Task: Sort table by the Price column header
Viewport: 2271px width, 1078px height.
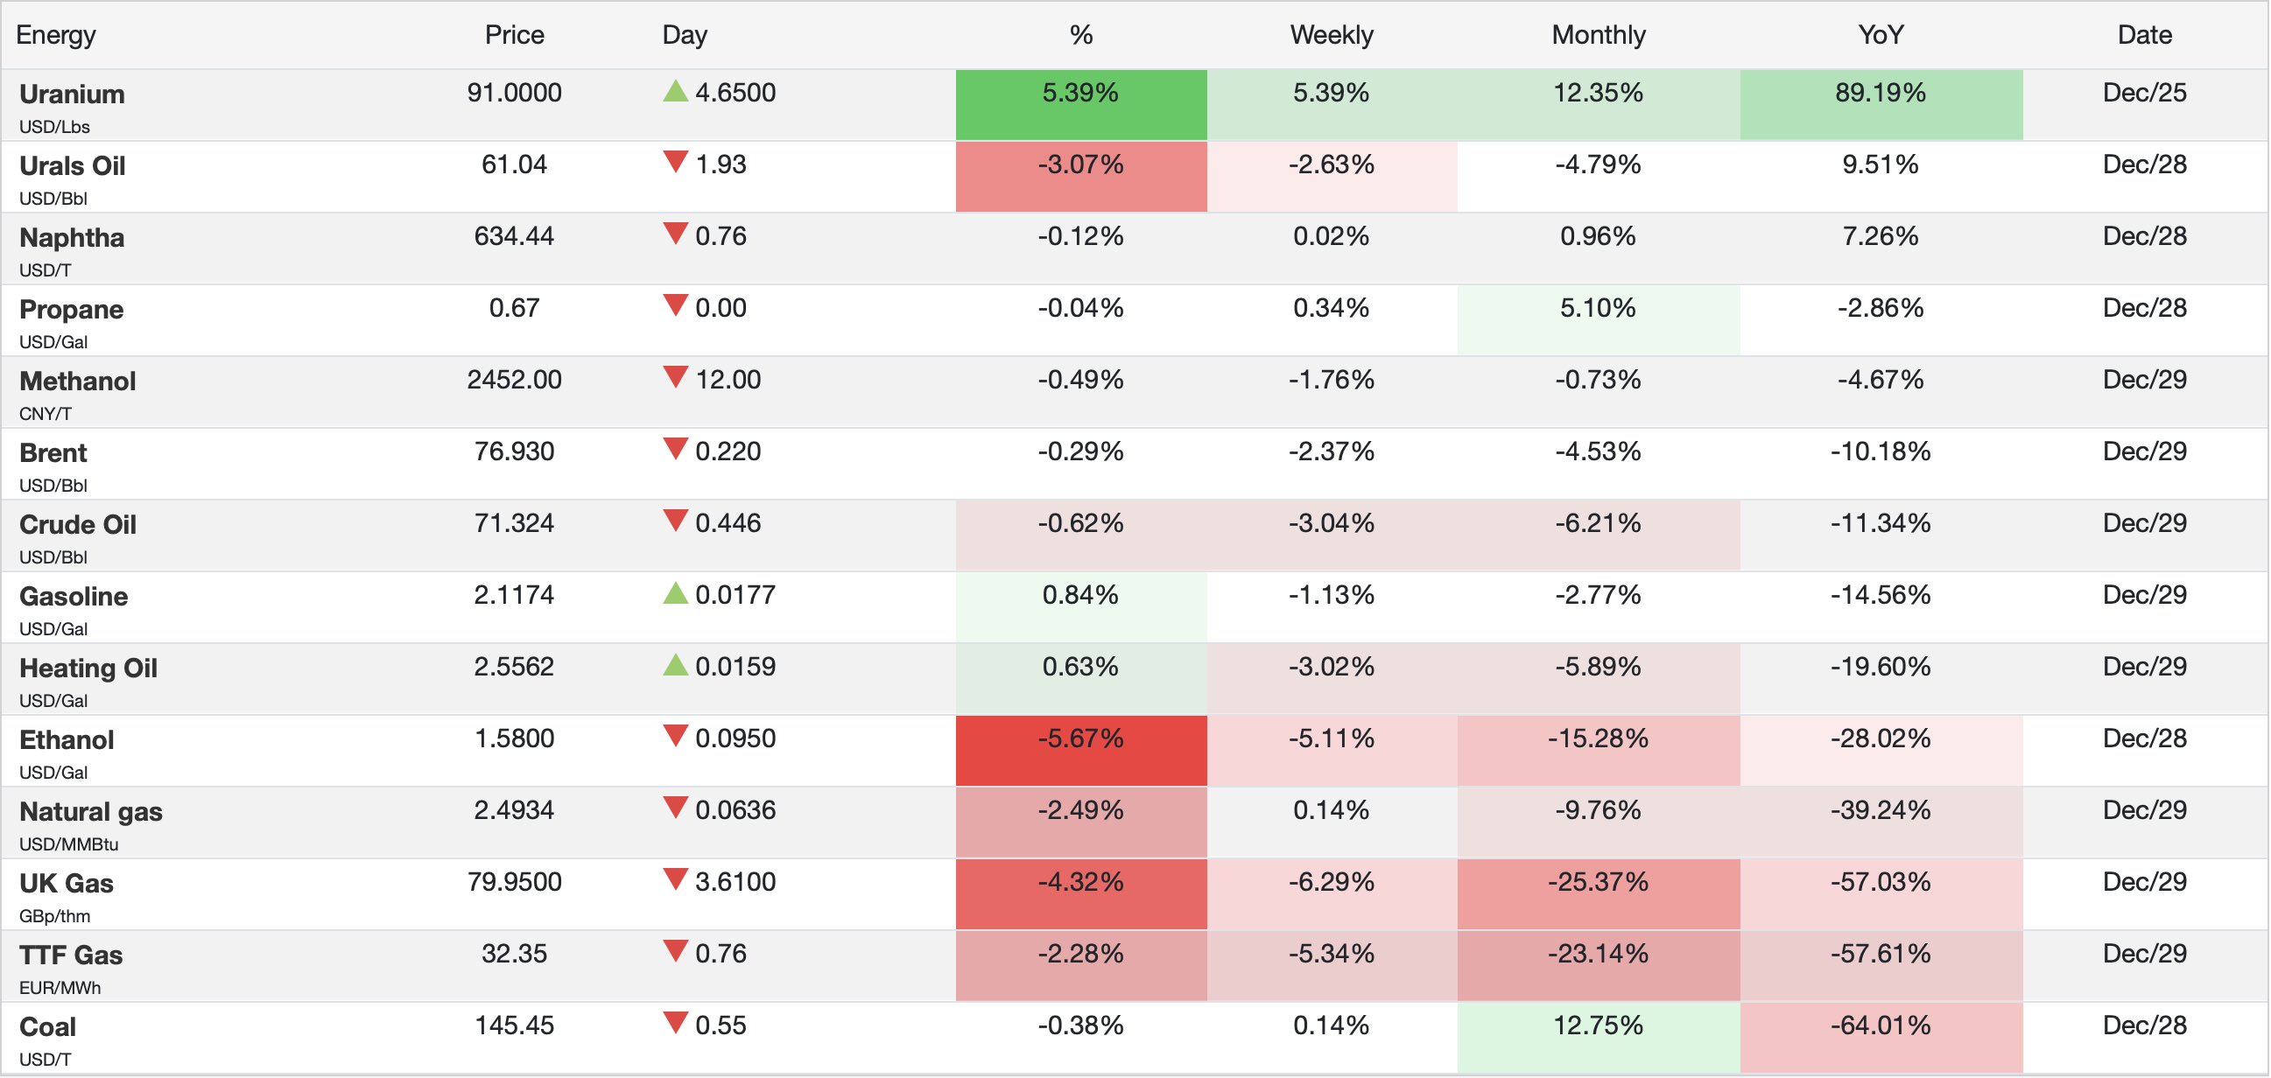Action: point(514,35)
